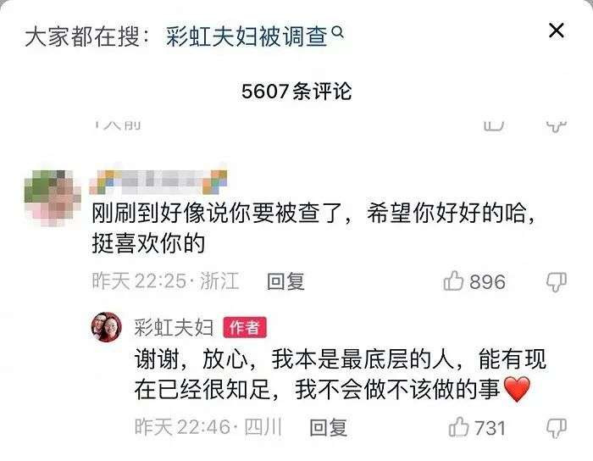Like the author's reply with 731 likes
593x461 pixels.
(x=458, y=427)
